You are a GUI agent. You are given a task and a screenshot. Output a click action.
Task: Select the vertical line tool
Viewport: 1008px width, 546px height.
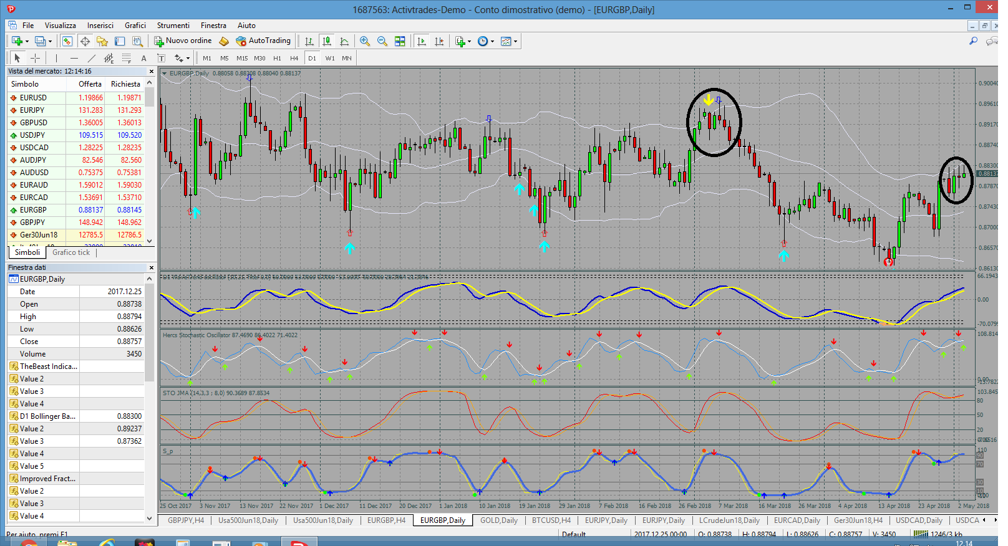pos(56,58)
